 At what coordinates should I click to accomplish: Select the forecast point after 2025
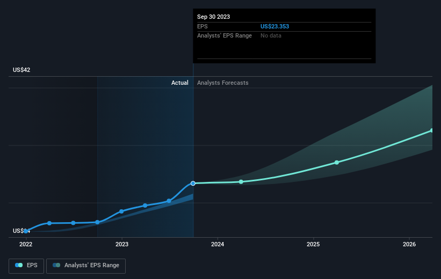(x=337, y=163)
